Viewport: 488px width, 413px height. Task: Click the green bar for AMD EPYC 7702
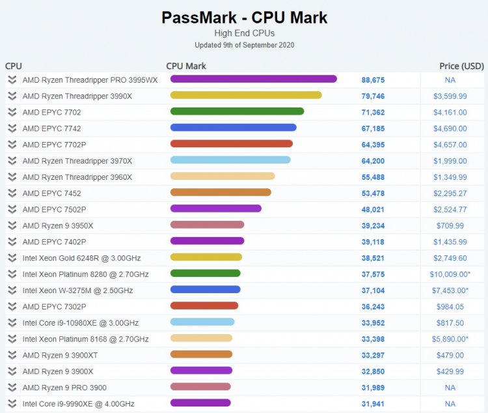[237, 111]
